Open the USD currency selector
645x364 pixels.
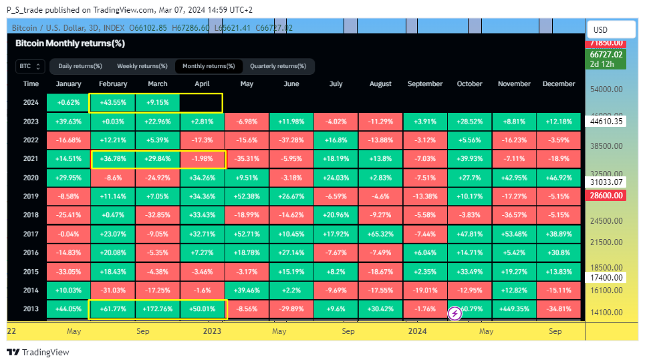(x=610, y=29)
